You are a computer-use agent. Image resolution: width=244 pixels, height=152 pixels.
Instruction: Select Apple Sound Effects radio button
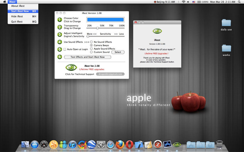pyautogui.click(x=91, y=49)
